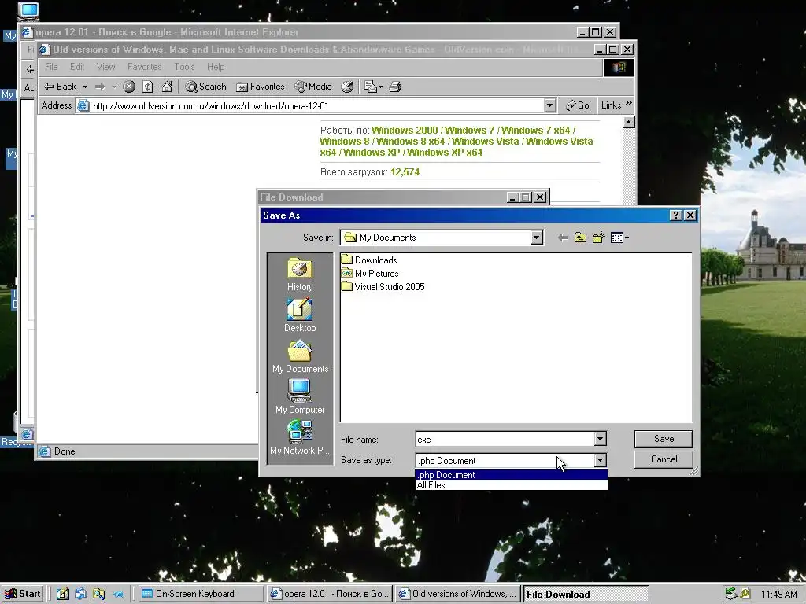Go to last folder visited arrow
This screenshot has width=806, height=604.
pos(563,238)
